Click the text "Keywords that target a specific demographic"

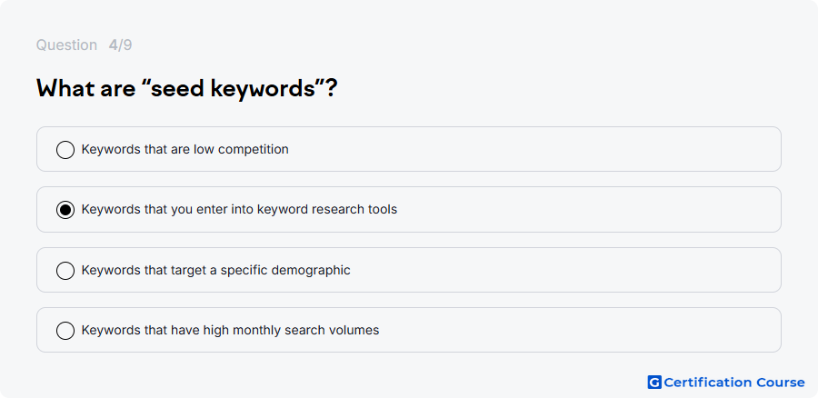click(215, 270)
